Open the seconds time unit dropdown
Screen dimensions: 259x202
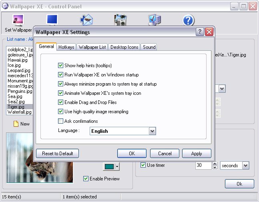(x=246, y=165)
